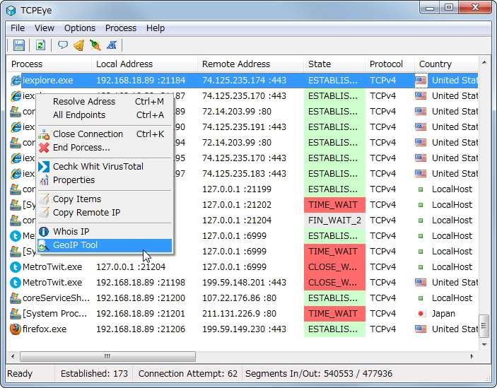
Task: Click the Copy Remote IP menu icon
Action: pos(44,213)
